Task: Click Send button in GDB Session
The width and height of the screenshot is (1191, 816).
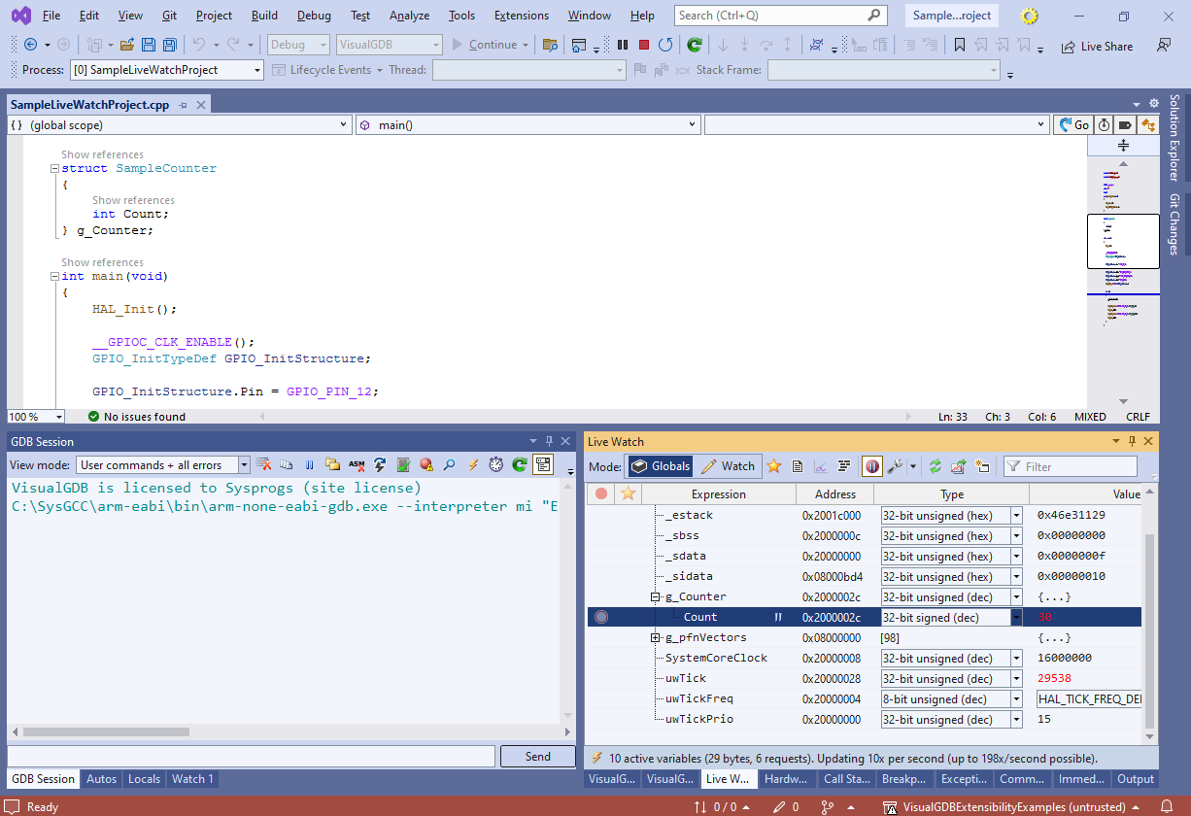Action: point(537,756)
